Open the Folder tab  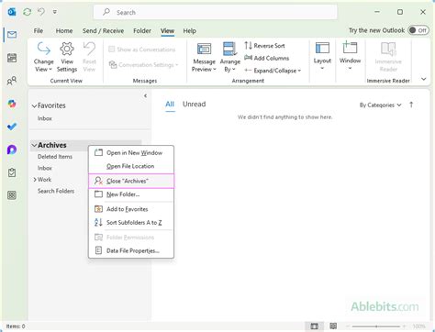(142, 31)
